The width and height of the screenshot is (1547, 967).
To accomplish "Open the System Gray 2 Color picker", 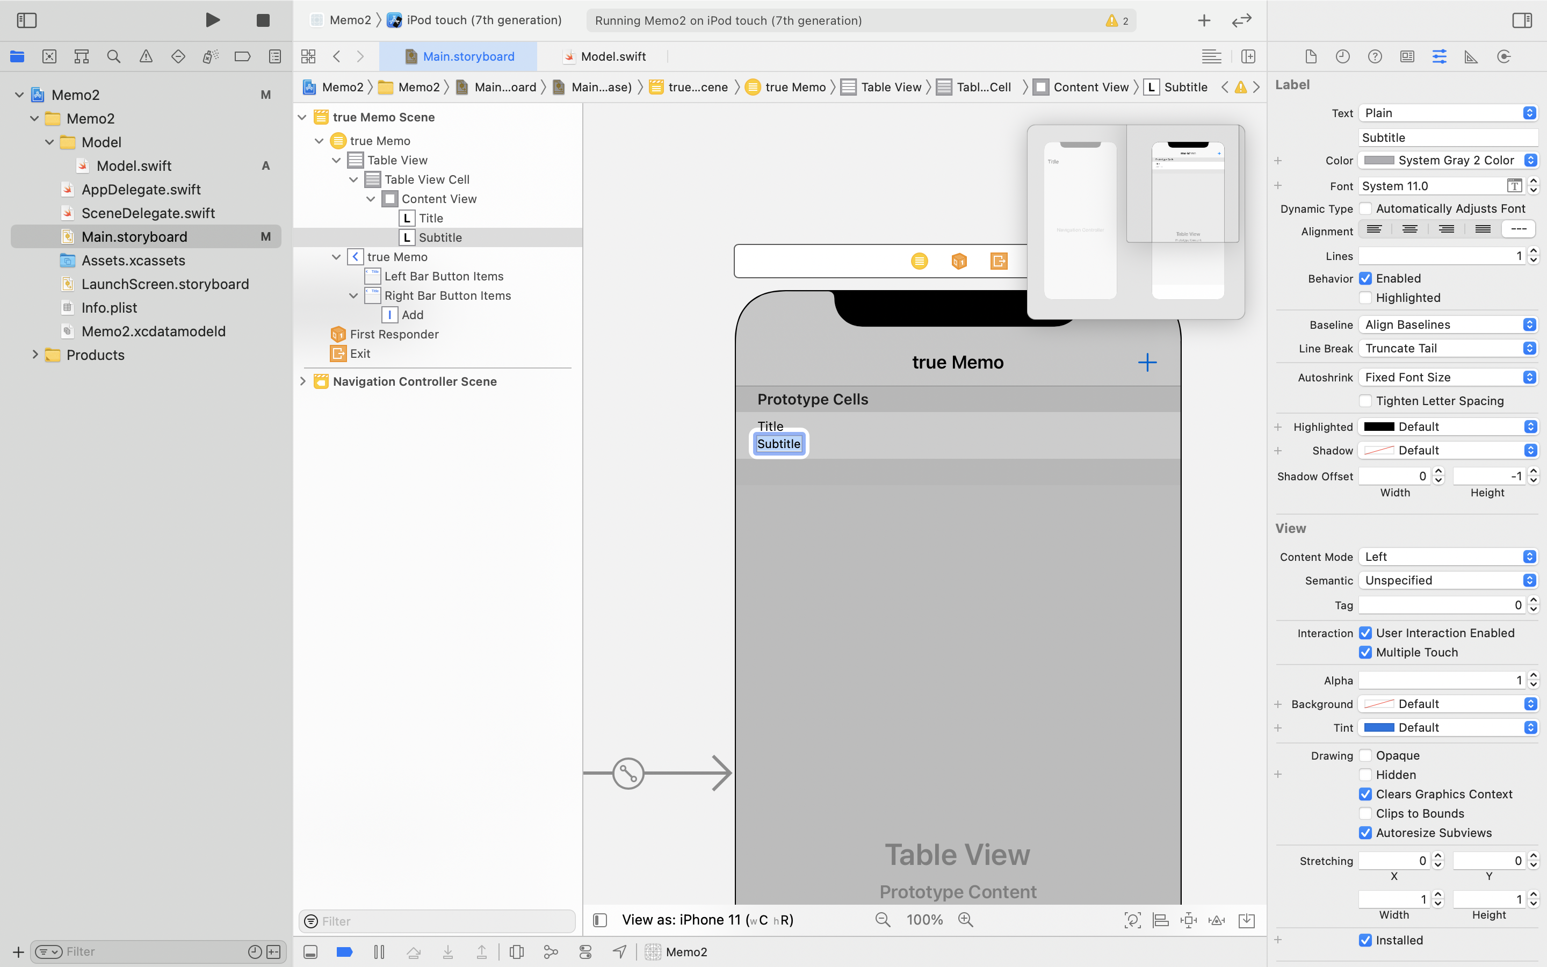I will (x=1447, y=161).
